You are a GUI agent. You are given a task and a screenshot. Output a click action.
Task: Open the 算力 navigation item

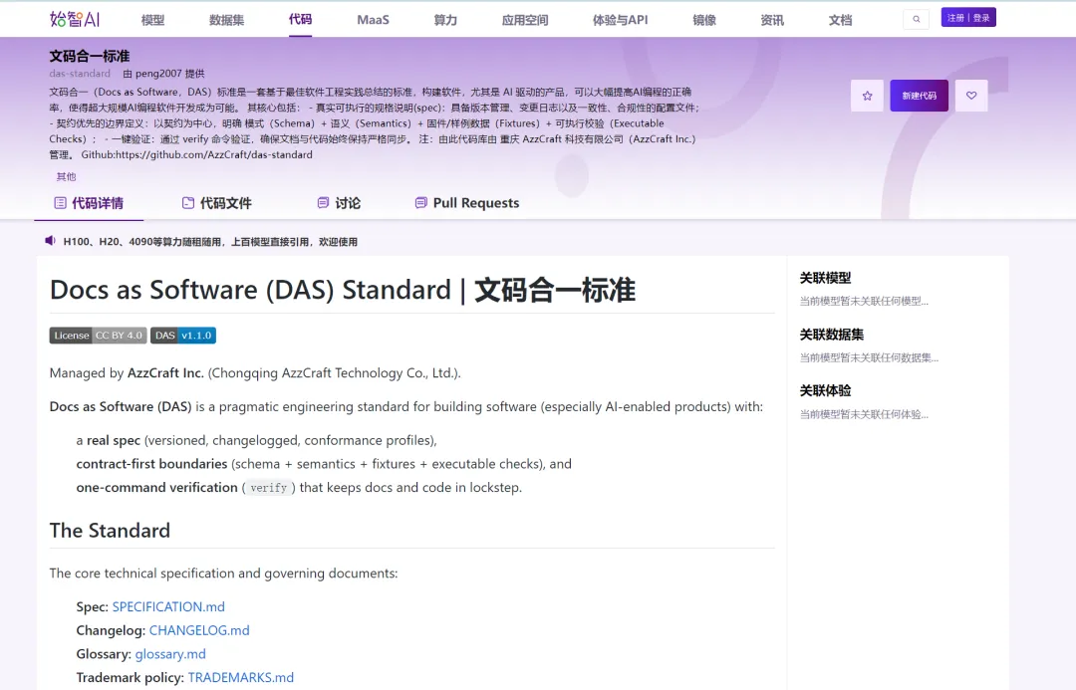445,20
